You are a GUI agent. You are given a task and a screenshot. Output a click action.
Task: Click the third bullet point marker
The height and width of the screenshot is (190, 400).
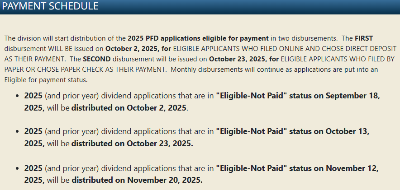pyautogui.click(x=17, y=169)
